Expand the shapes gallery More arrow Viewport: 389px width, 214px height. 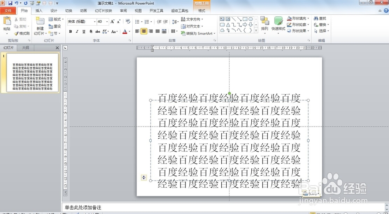click(x=256, y=30)
